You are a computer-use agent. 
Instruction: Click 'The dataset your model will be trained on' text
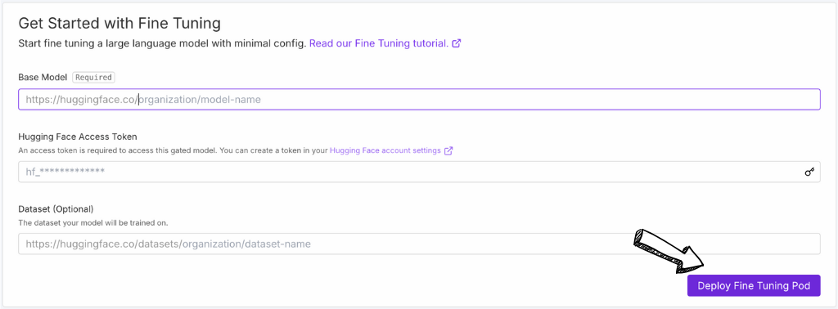click(x=93, y=222)
